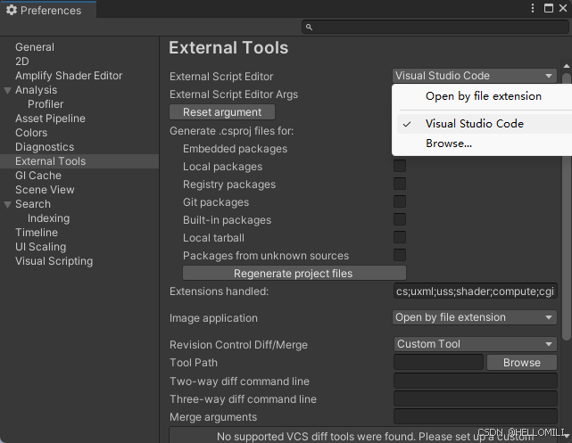Select Indexing under Search
Image resolution: width=572 pixels, height=443 pixels.
(x=48, y=217)
